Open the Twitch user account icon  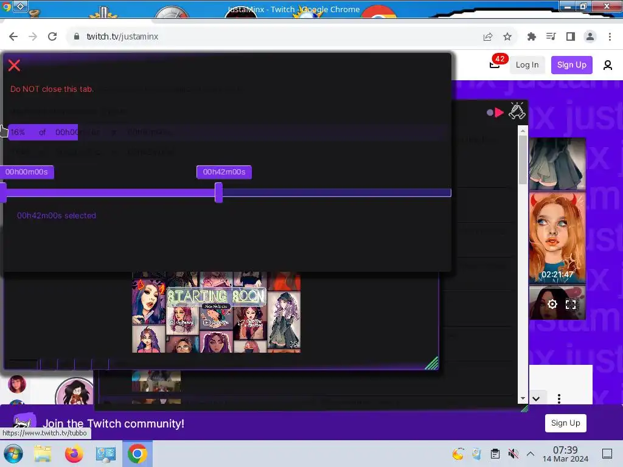[608, 64]
